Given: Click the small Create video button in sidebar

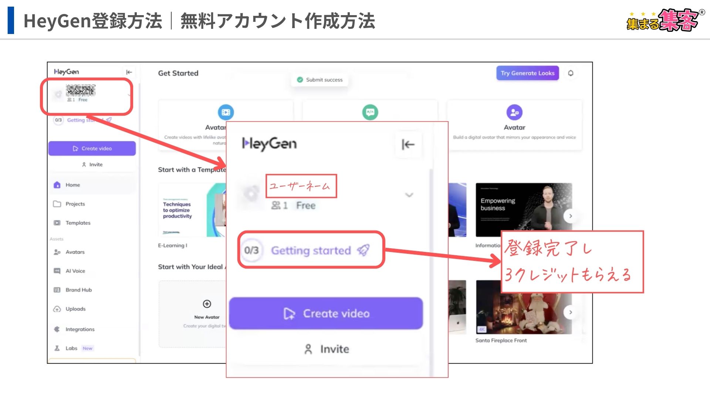Looking at the screenshot, I should (x=92, y=149).
